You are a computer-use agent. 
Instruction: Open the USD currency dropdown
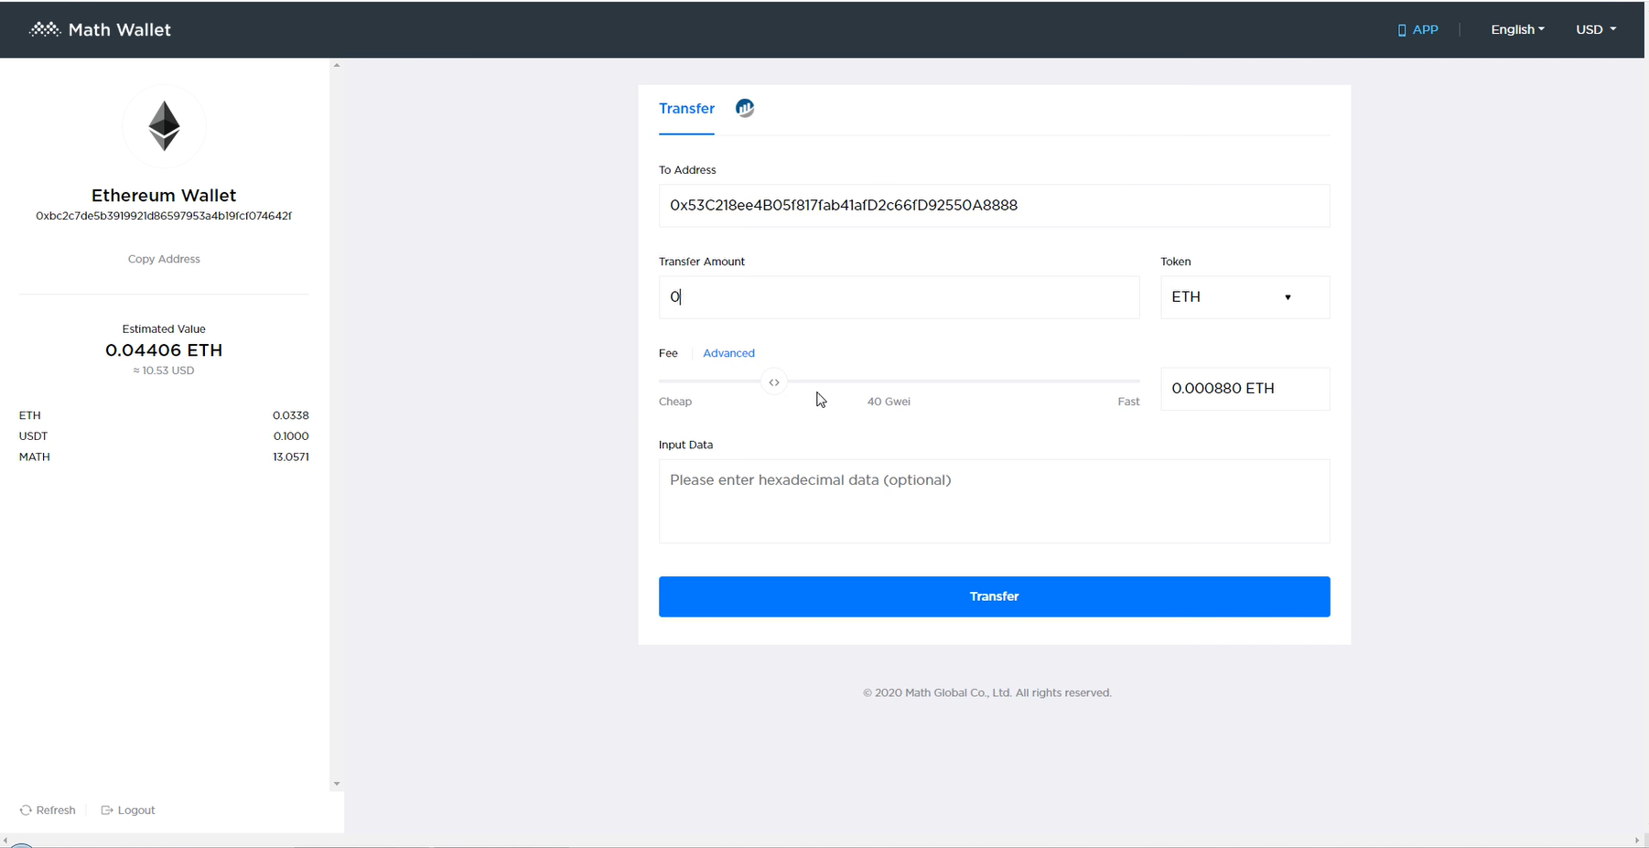(1594, 29)
